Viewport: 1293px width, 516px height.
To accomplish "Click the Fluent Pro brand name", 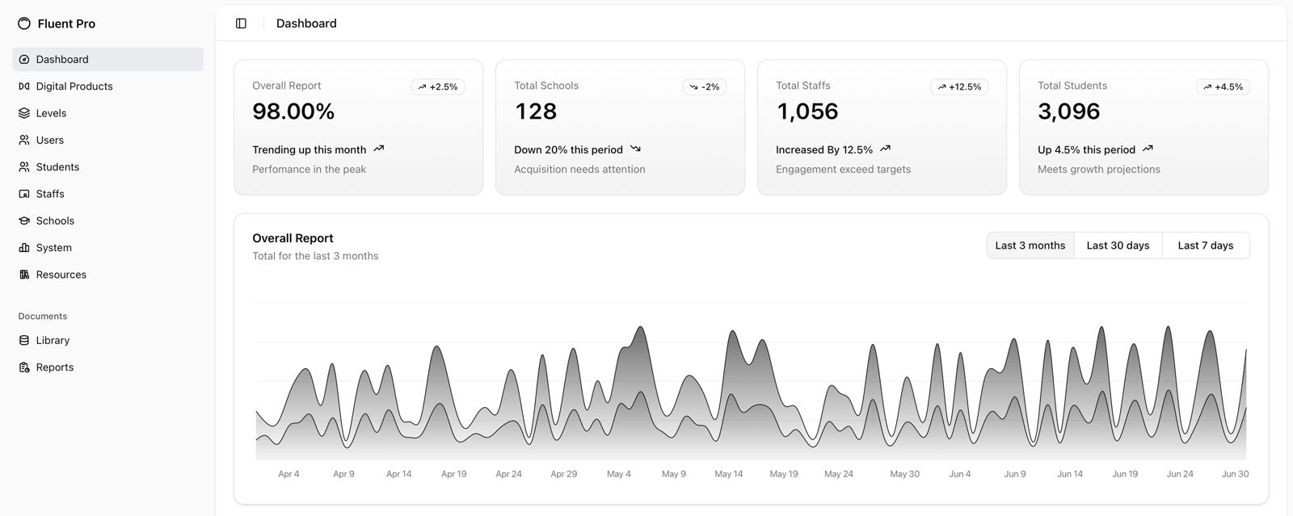I will [66, 23].
